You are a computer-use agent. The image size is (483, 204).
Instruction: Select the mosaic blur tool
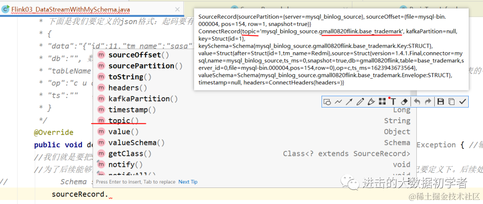[x=382, y=102]
